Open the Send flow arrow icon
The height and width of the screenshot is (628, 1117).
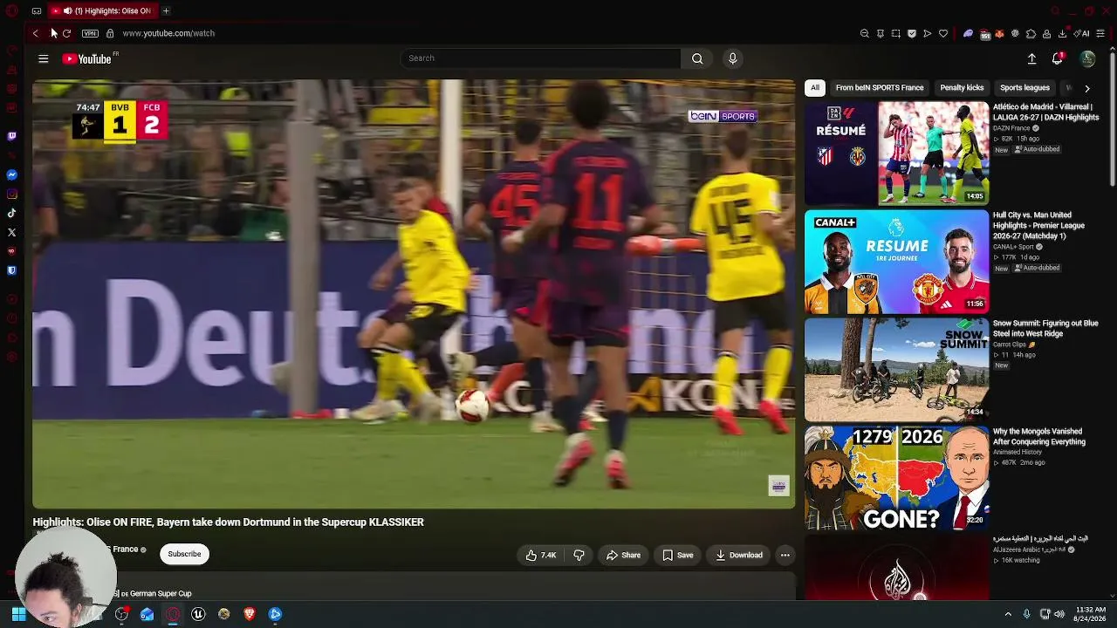pyautogui.click(x=928, y=33)
